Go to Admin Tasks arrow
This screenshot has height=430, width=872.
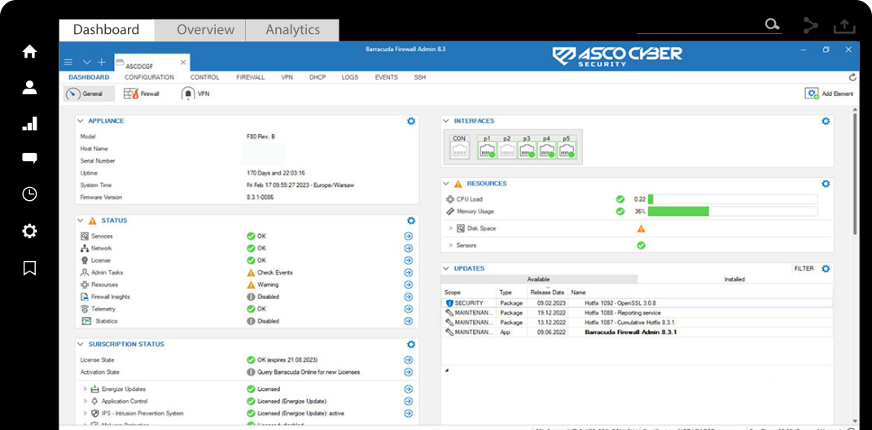tap(408, 272)
